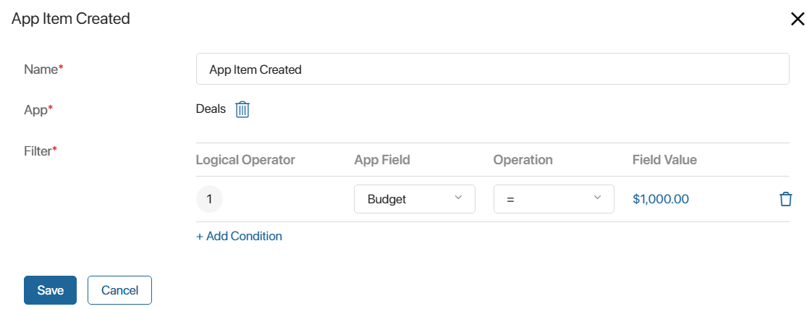Screen dimensions: 807x309
Task: Click the Filter field label
Action: coord(40,151)
